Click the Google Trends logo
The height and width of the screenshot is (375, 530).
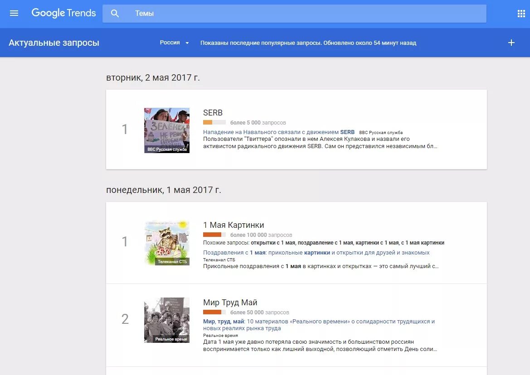click(63, 13)
